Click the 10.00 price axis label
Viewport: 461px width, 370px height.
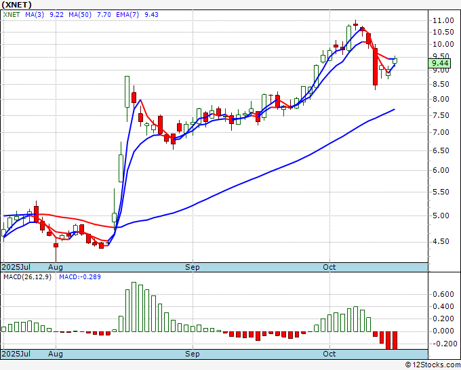point(443,44)
